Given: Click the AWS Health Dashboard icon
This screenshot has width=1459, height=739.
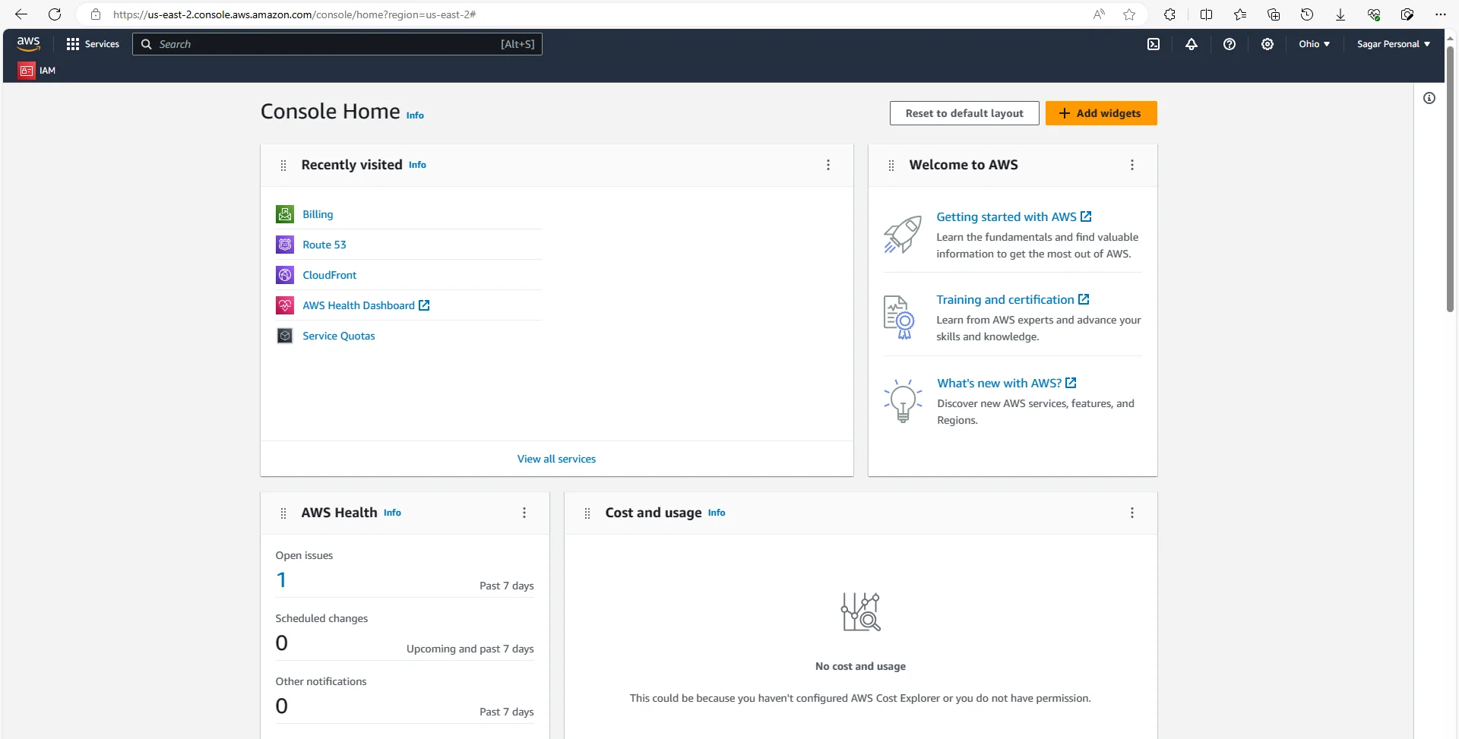Looking at the screenshot, I should click(x=285, y=305).
